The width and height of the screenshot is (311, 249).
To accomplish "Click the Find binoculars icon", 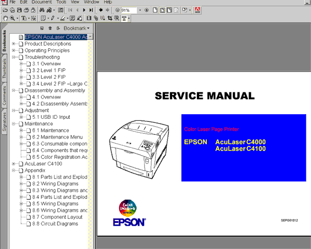I will (42, 10).
